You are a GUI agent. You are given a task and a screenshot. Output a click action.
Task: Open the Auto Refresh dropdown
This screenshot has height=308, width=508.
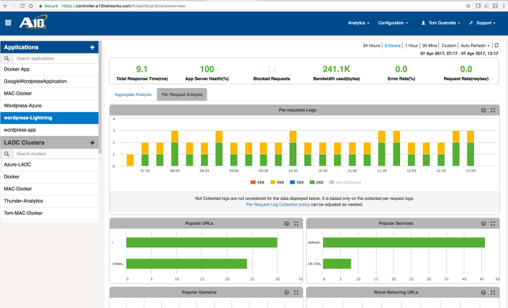click(x=475, y=46)
